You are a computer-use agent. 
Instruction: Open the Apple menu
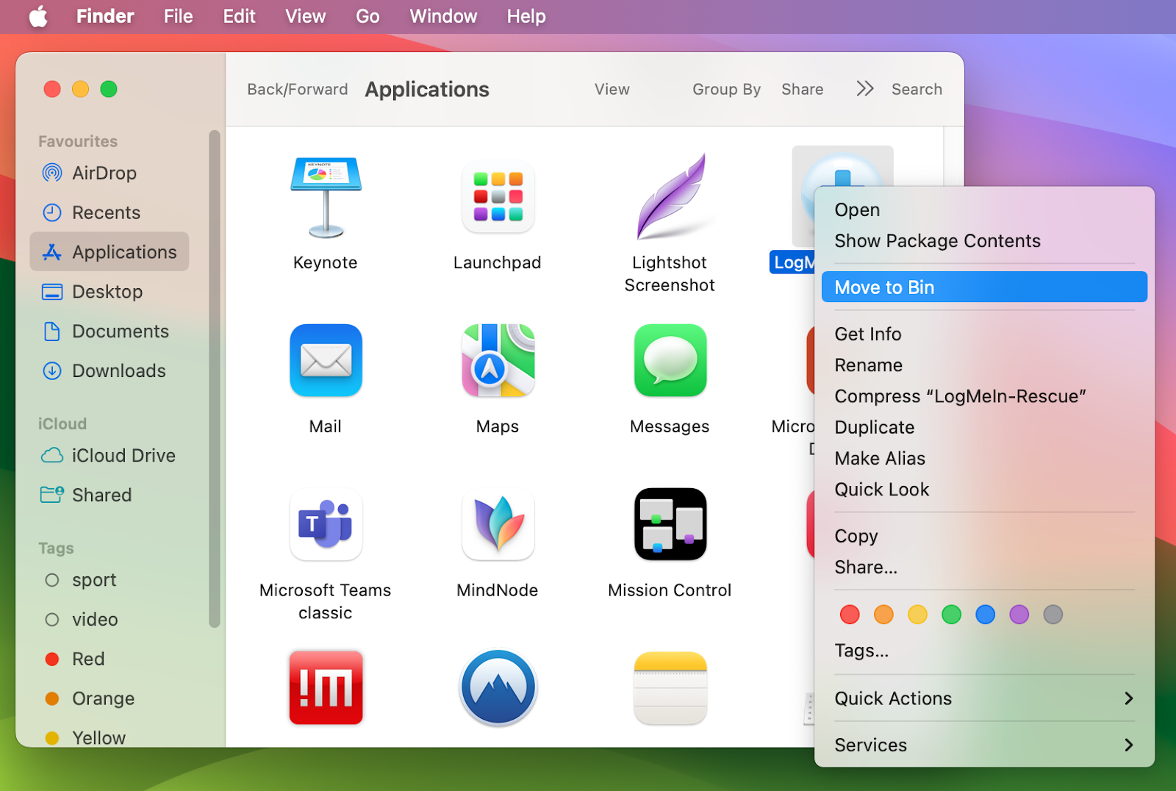(x=38, y=16)
